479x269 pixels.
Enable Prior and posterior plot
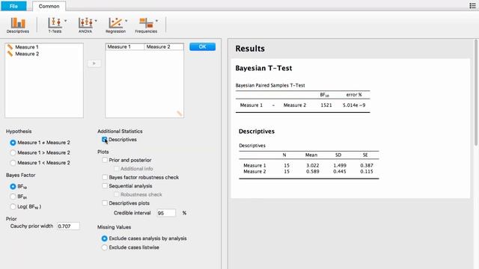click(x=105, y=160)
